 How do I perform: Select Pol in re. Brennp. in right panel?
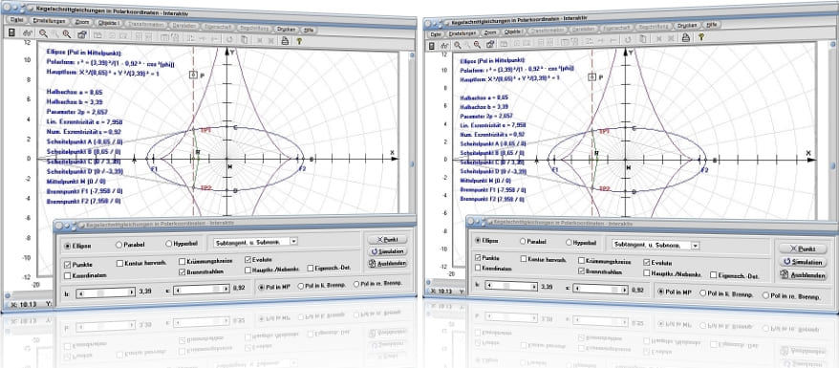pyautogui.click(x=765, y=295)
